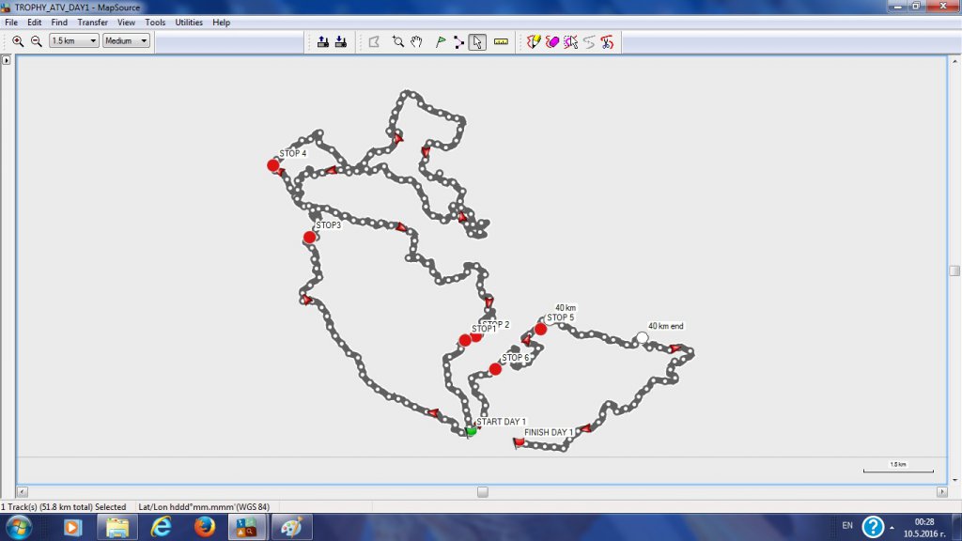Open the Transfer menu
Viewport: 962px width, 541px height.
pyautogui.click(x=92, y=22)
